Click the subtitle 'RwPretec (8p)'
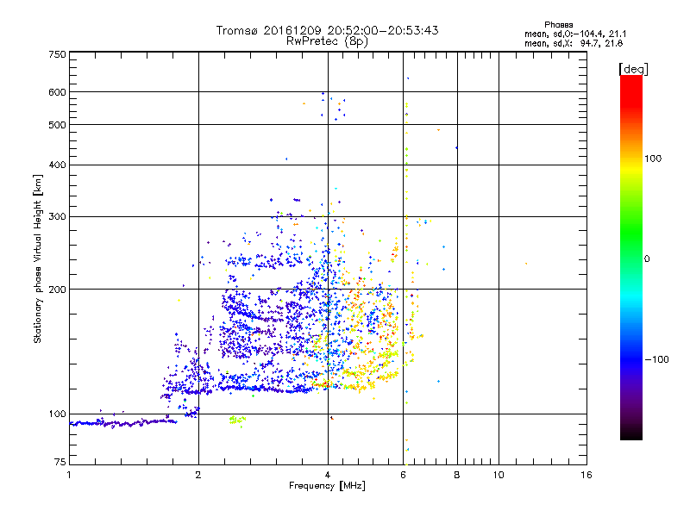Image resolution: width=690 pixels, height=517 pixels. click(x=327, y=41)
